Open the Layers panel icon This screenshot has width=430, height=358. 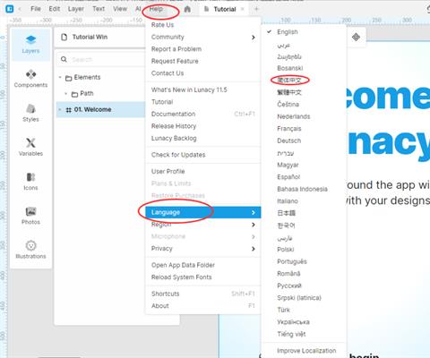(30, 44)
